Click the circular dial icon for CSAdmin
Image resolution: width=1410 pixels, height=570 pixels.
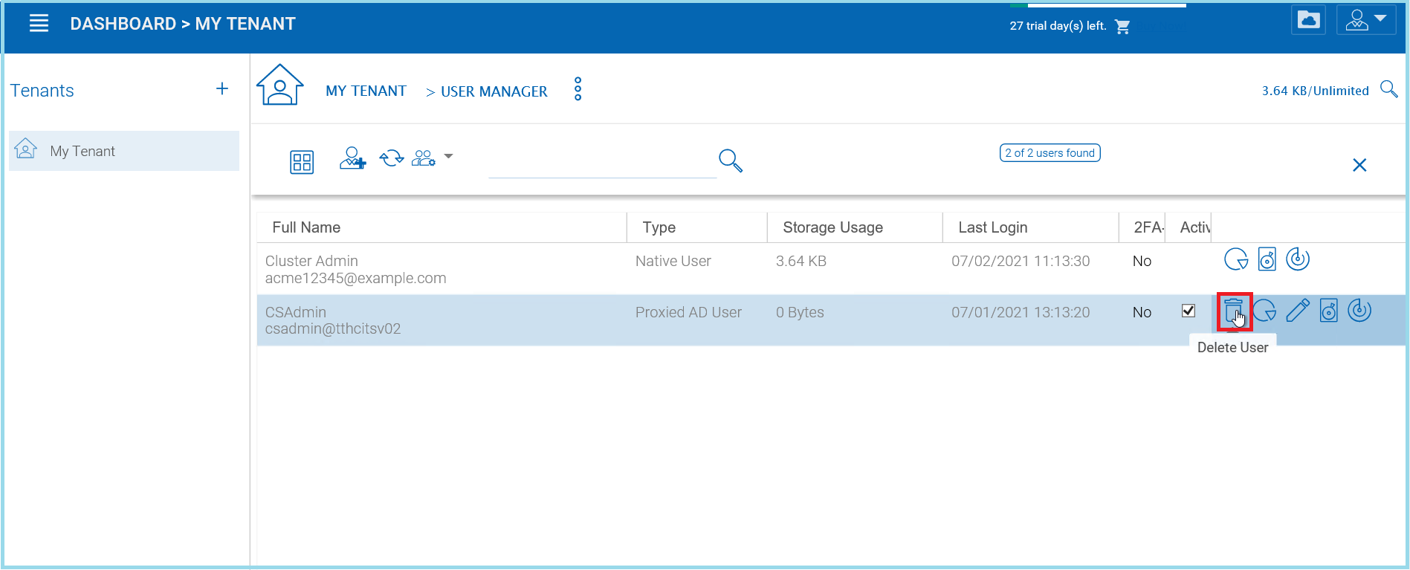pyautogui.click(x=1359, y=310)
